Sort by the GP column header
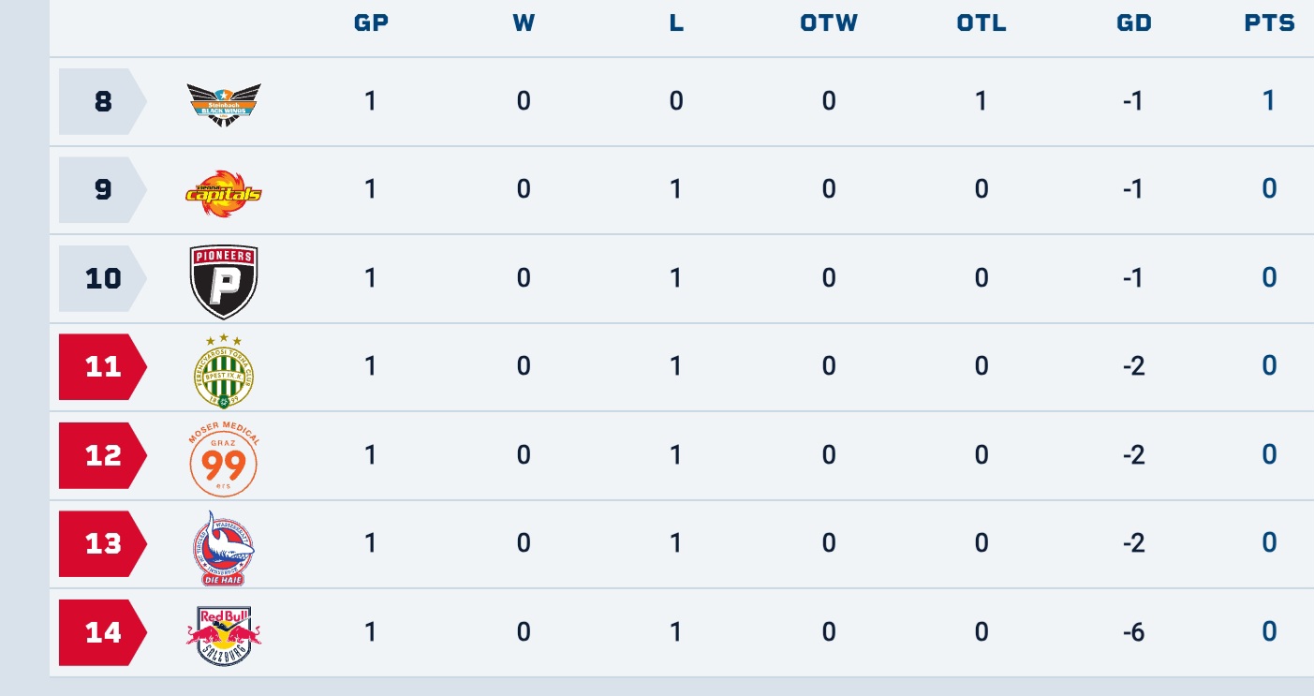 (371, 24)
